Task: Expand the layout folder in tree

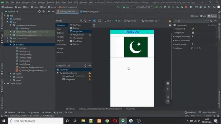Action: [x=11, y=74]
